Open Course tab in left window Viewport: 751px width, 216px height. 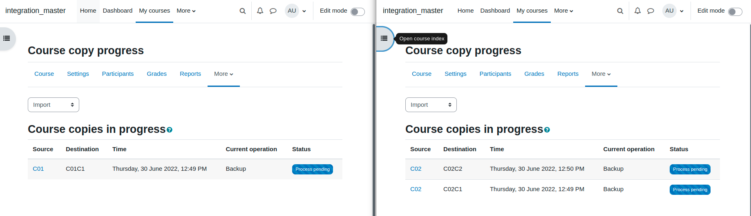pyautogui.click(x=44, y=74)
